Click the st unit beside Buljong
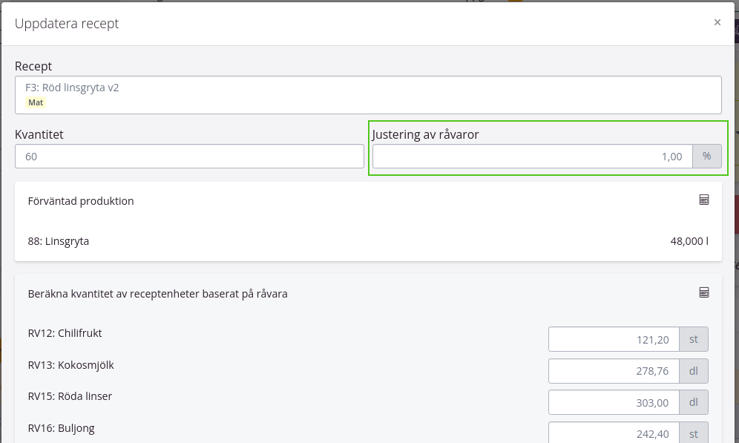The width and height of the screenshot is (739, 443). (x=694, y=433)
